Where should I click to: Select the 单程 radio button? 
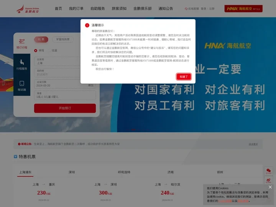tap(36, 51)
